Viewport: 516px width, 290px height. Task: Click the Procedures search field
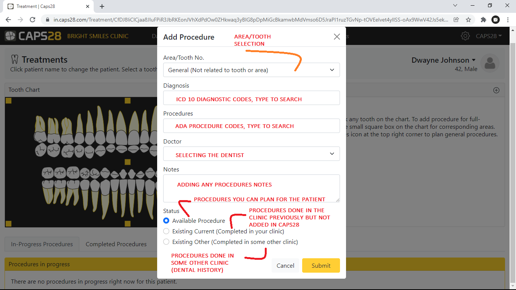point(252,126)
